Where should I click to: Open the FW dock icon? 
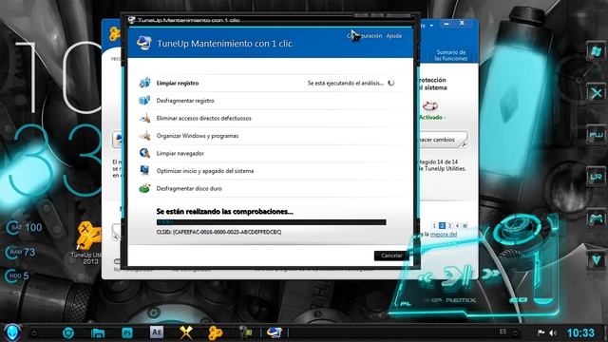596,135
